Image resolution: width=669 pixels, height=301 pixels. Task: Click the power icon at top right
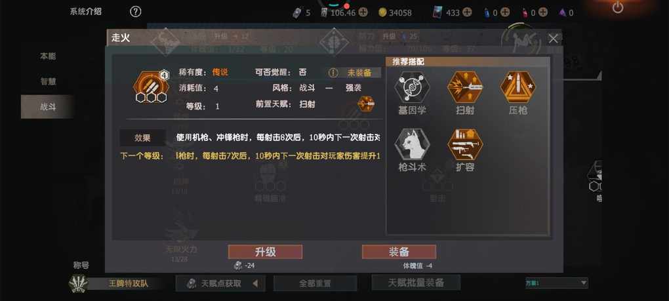(618, 7)
